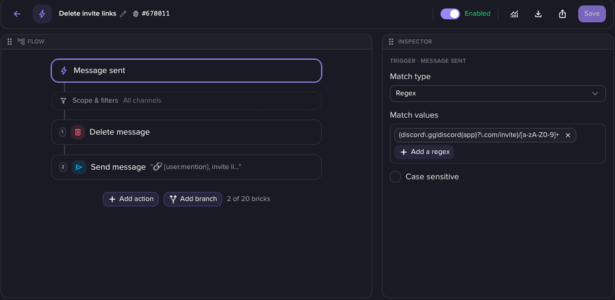
Task: Click the funnel filter icon
Action: click(63, 101)
